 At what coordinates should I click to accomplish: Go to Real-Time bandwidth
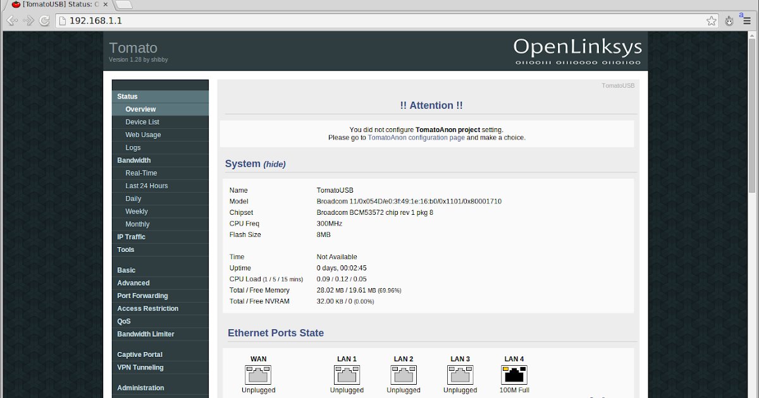[x=160, y=173]
